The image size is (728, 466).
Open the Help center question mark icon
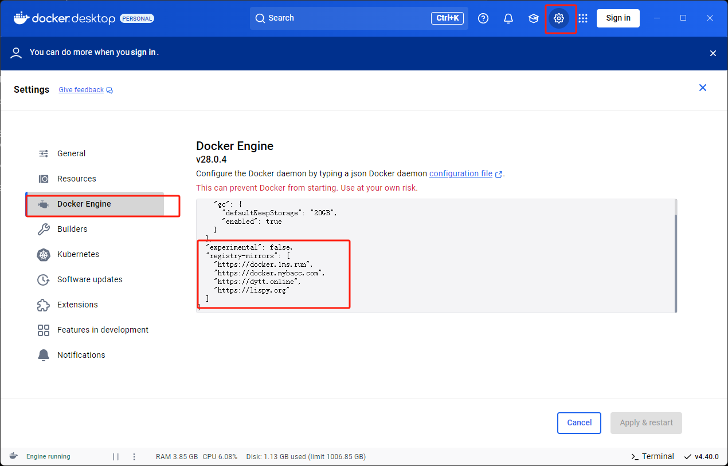483,18
